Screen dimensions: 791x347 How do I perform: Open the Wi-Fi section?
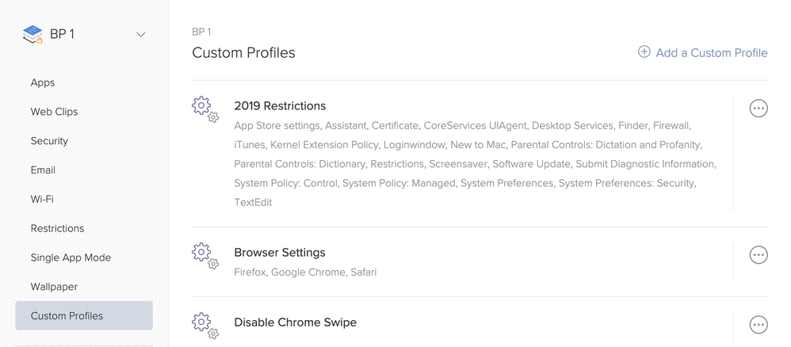(x=42, y=199)
